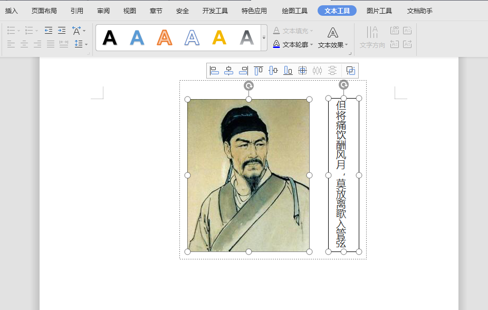Align selected objects to right edge
This screenshot has height=310, width=488.
coord(243,71)
